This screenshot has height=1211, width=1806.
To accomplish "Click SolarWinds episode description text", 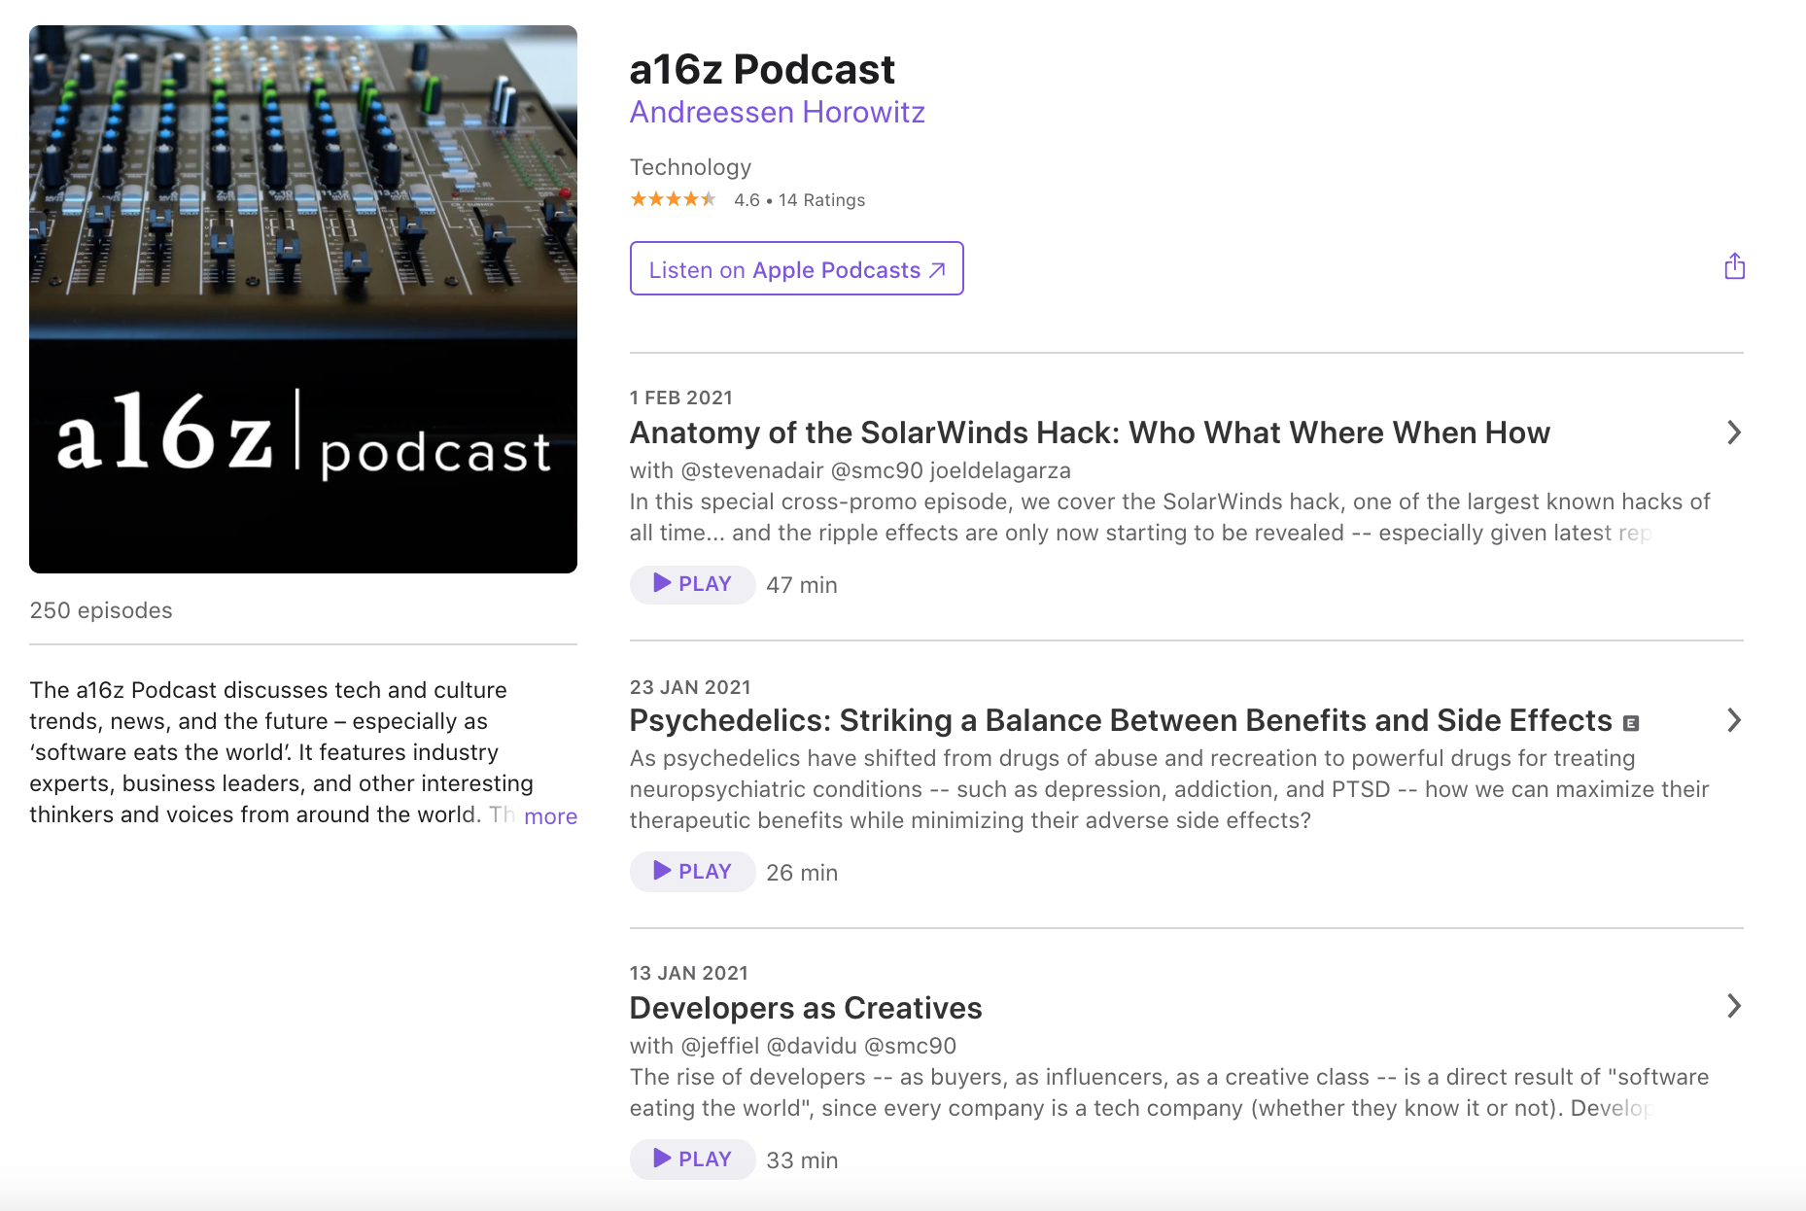I will [x=1169, y=517].
